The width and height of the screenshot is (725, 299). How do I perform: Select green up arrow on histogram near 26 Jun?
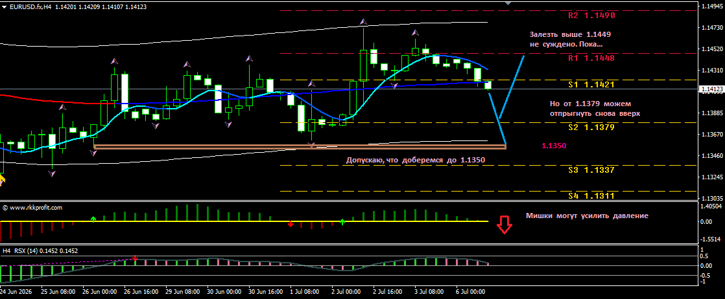93,219
